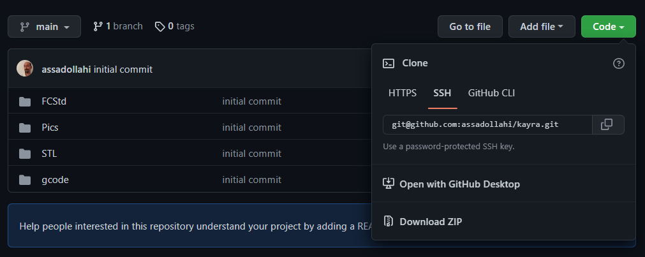This screenshot has width=645, height=257.
Task: Click the FCStd folder icon
Action: [x=25, y=101]
